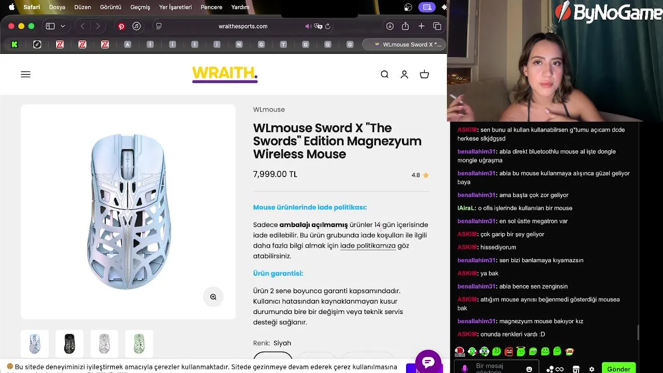Viewport: 663px width, 373px height.
Task: Select the green mouse thumbnail
Action: (x=139, y=343)
